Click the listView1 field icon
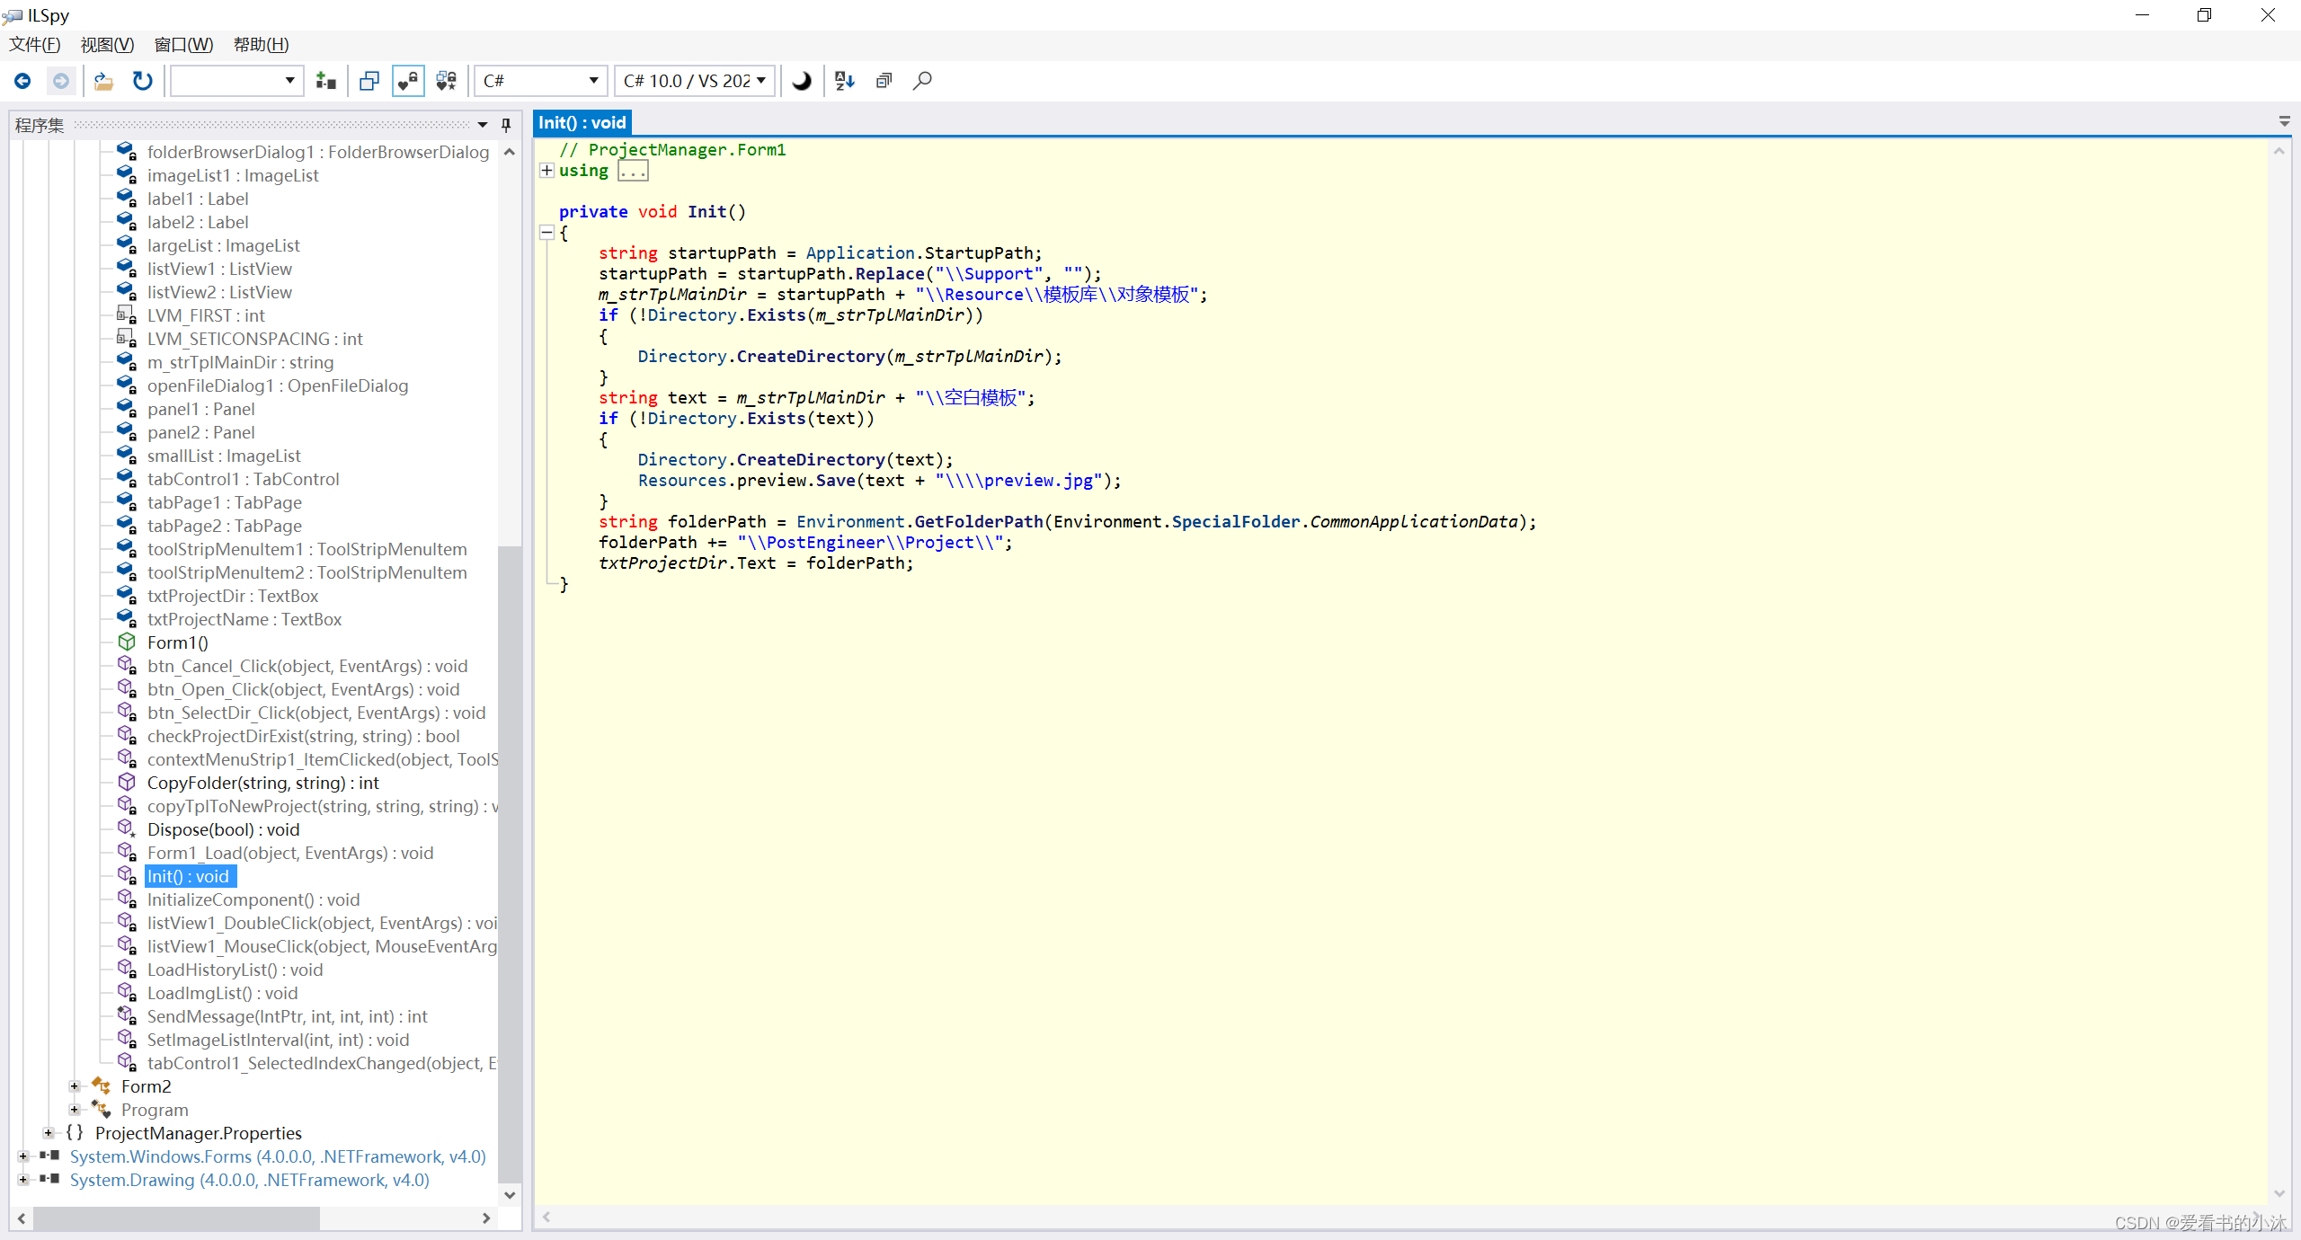The height and width of the screenshot is (1240, 2301). point(127,268)
